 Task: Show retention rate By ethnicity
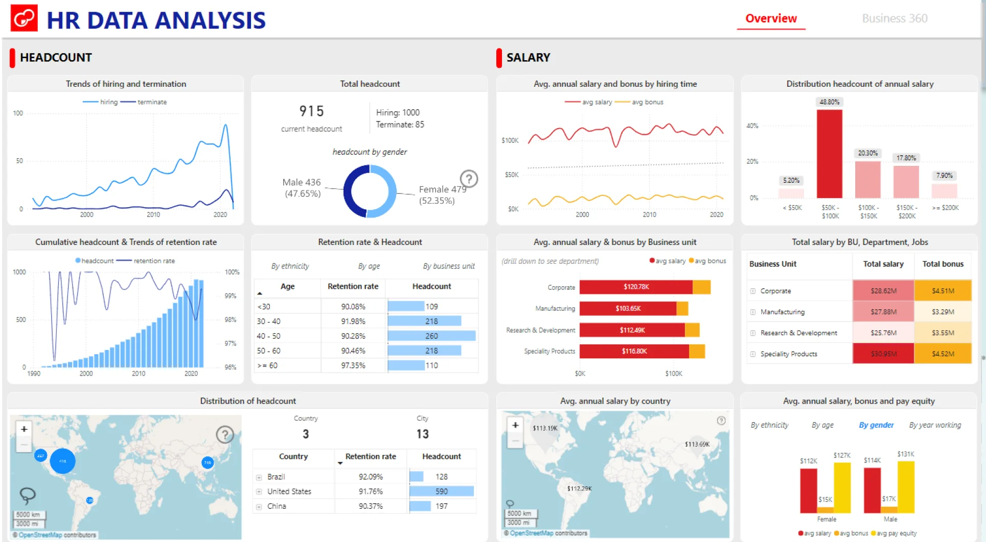click(290, 266)
